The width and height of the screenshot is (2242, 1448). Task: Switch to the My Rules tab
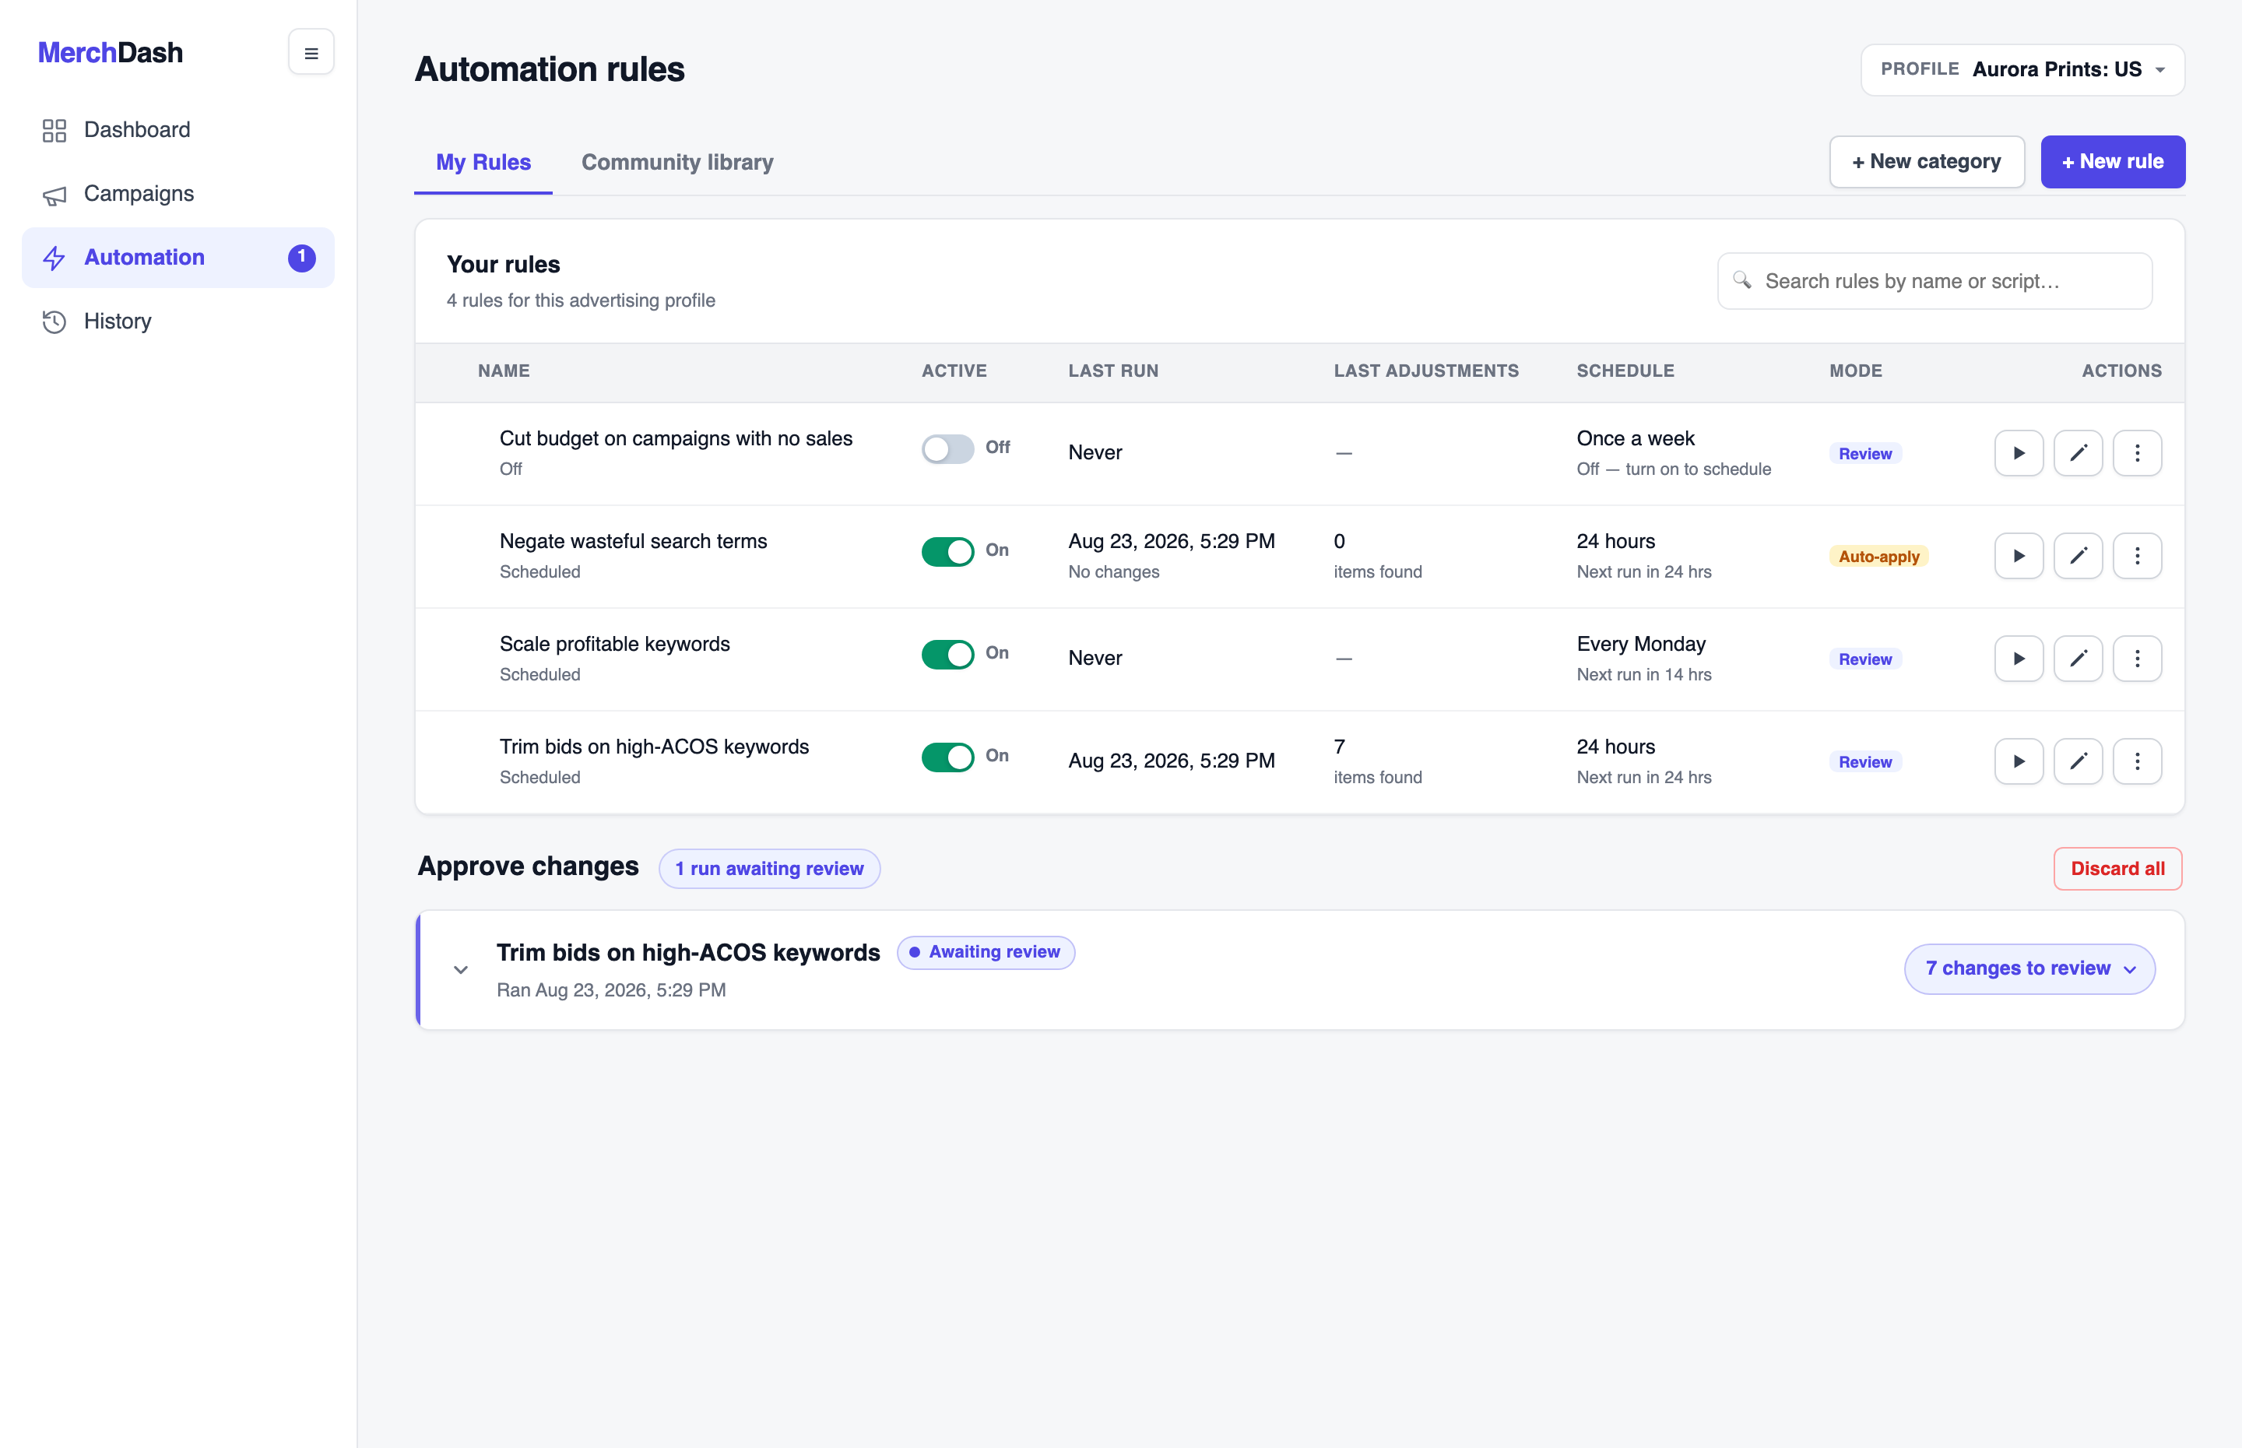(x=483, y=162)
